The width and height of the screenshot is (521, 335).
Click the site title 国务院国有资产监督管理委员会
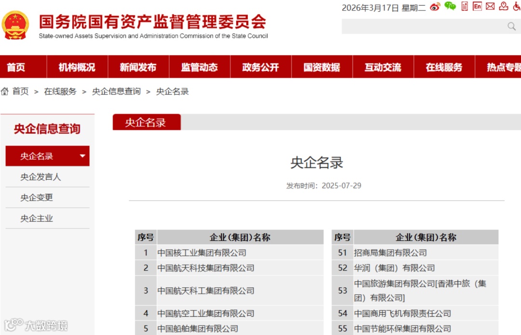coord(152,22)
